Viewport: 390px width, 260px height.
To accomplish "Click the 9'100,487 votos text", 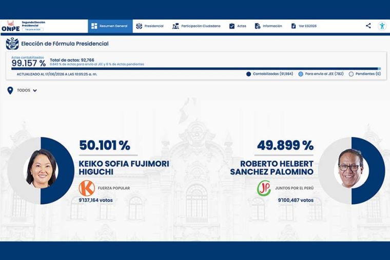I will pos(296,200).
